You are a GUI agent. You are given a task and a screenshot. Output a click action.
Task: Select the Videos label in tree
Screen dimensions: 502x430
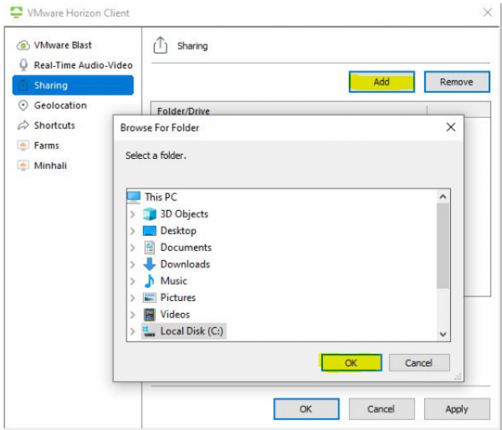[175, 315]
